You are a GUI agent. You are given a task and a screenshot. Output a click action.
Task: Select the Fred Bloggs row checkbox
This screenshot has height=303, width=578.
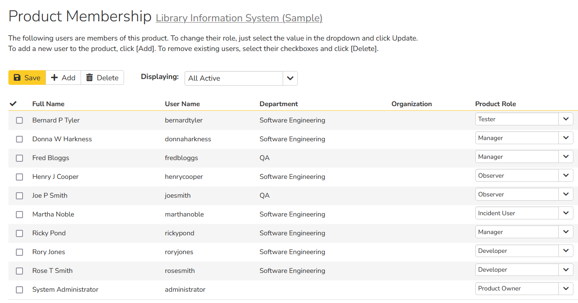click(20, 158)
